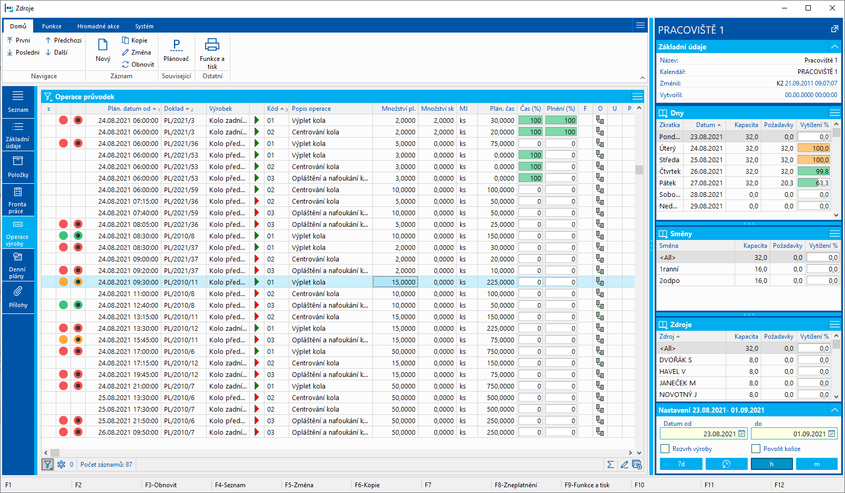The width and height of the screenshot is (845, 493).
Task: Click the Obnovit refresh icon
Action: (x=125, y=65)
